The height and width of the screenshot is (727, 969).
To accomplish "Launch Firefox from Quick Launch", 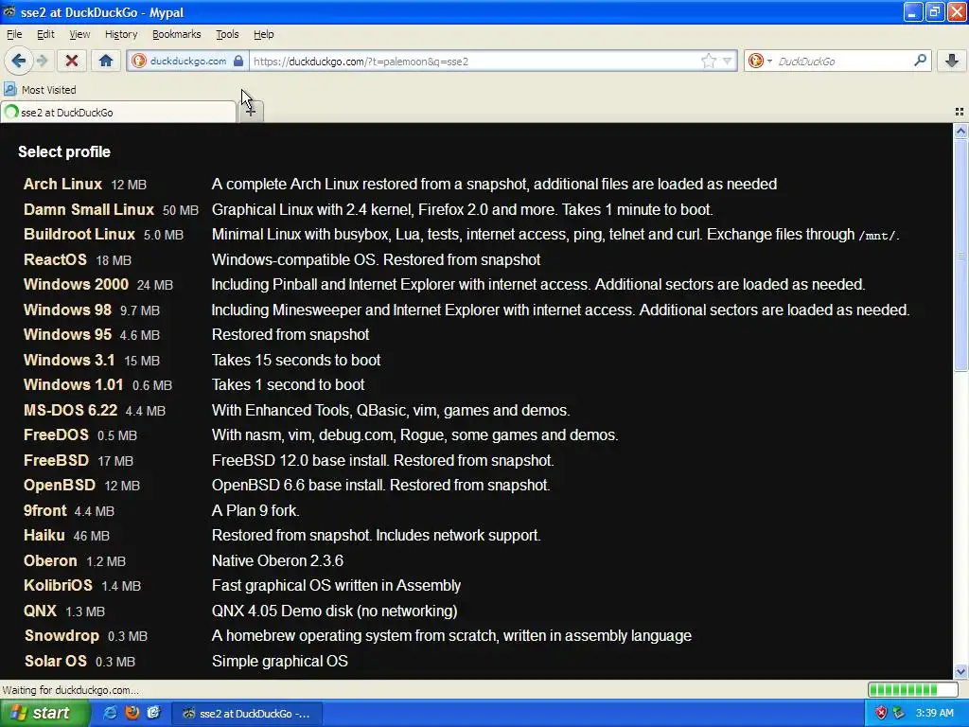I will [132, 713].
